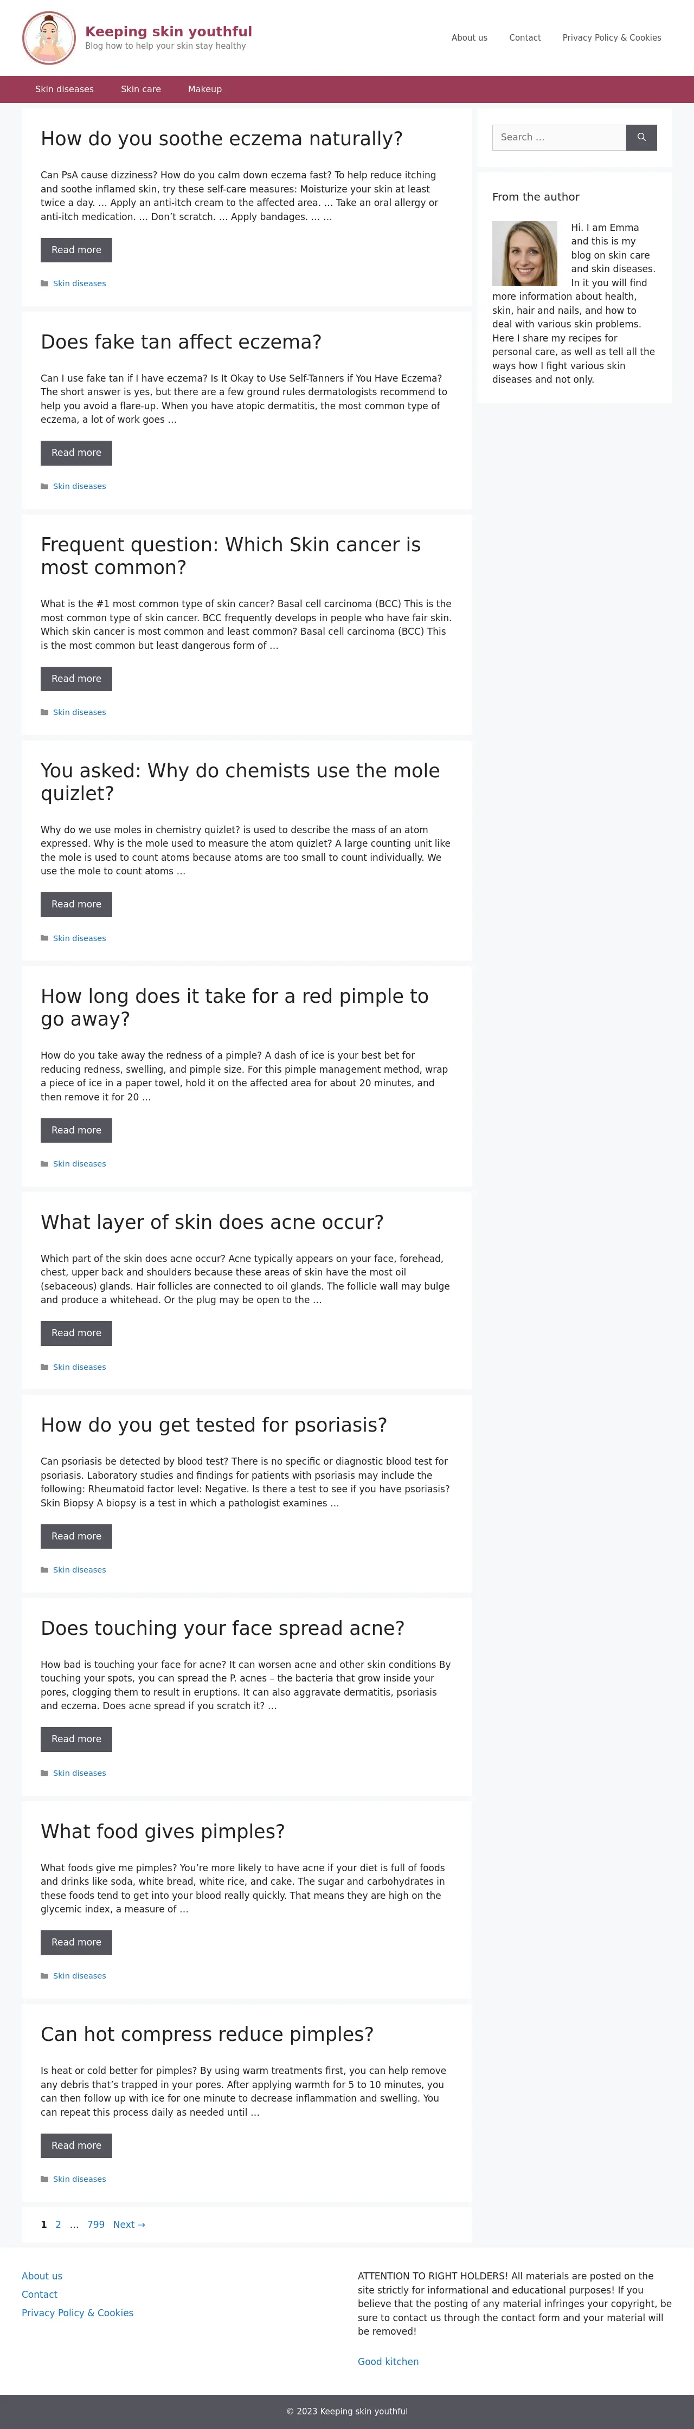Click folder icon under fake tan post
This screenshot has height=2429, width=694.
(x=44, y=487)
